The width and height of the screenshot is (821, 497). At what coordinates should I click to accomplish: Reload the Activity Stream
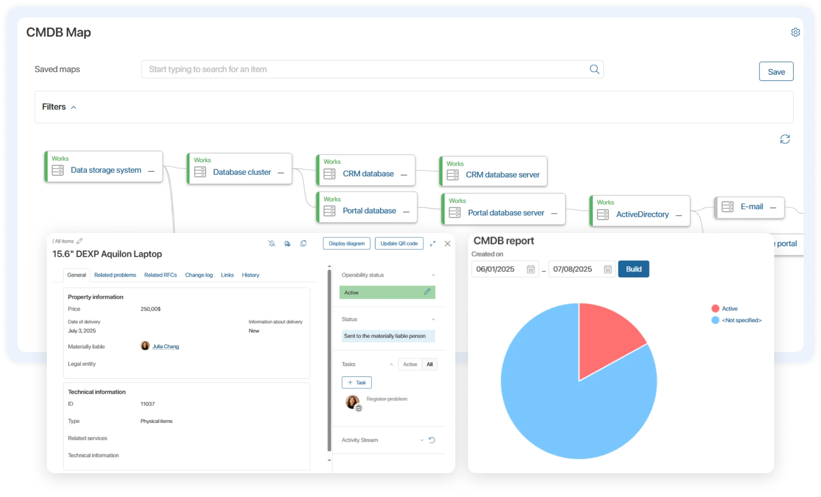pyautogui.click(x=432, y=440)
